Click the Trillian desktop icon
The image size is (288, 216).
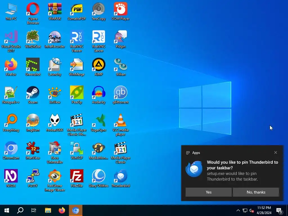coord(120,67)
